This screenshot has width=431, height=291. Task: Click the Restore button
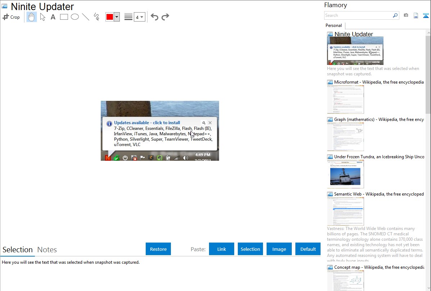tap(158, 249)
